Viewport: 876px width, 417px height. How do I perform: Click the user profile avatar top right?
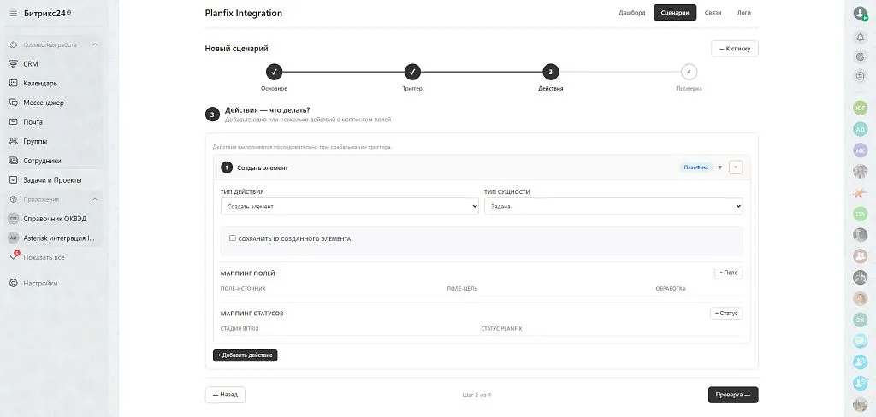click(x=861, y=14)
